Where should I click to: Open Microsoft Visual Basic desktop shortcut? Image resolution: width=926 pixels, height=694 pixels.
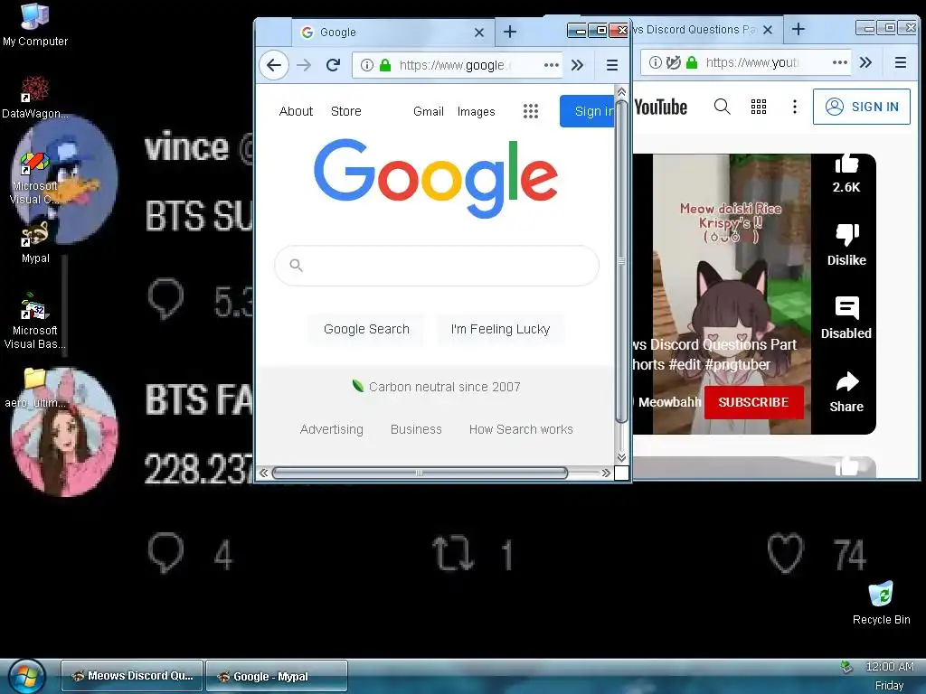35,321
